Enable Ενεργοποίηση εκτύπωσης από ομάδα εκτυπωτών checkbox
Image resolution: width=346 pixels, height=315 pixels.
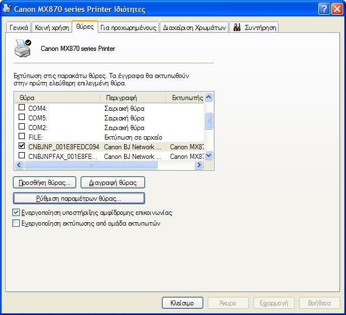tap(16, 223)
